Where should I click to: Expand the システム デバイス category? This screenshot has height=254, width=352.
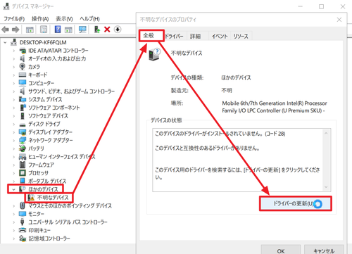[x=13, y=99]
